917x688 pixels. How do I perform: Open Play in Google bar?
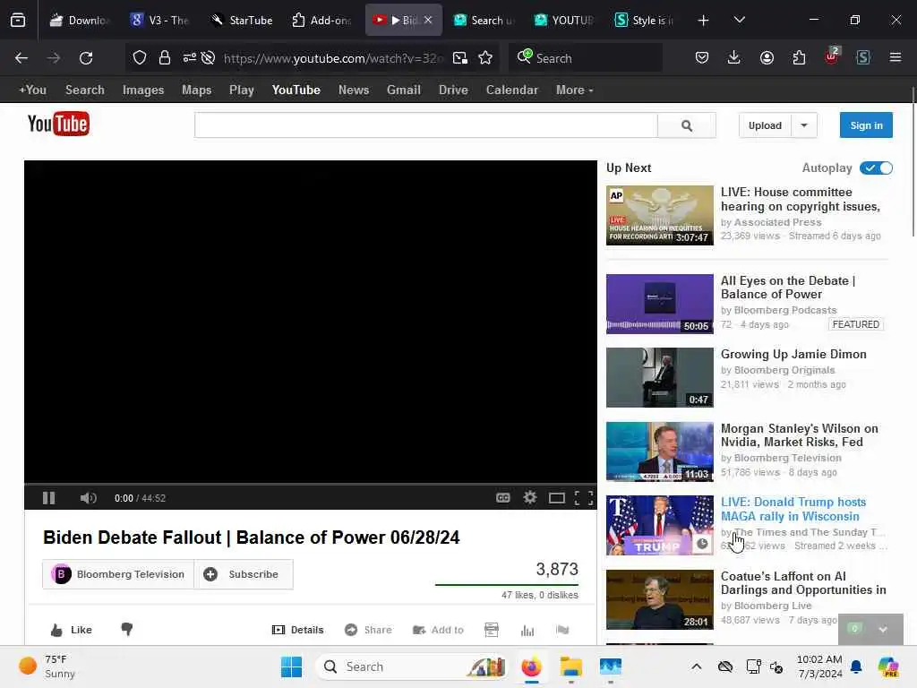pos(242,90)
